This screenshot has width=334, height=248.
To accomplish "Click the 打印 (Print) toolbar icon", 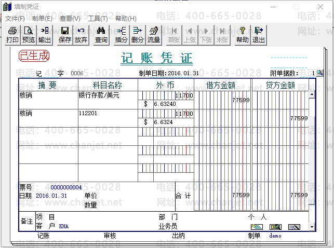I will click(x=12, y=35).
